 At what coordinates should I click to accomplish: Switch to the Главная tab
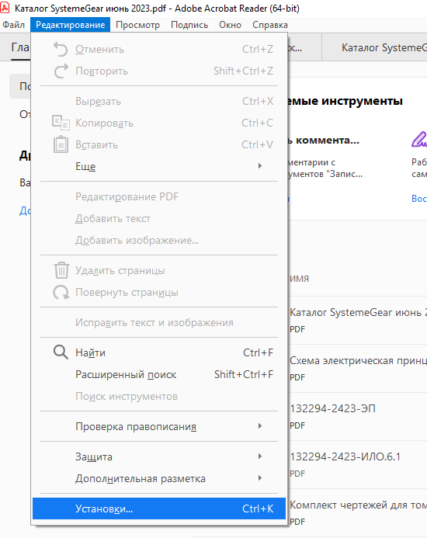point(20,47)
